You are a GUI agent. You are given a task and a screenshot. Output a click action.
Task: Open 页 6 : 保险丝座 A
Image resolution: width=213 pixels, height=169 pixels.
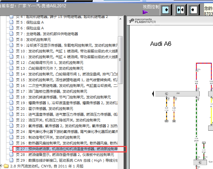coord(30,28)
